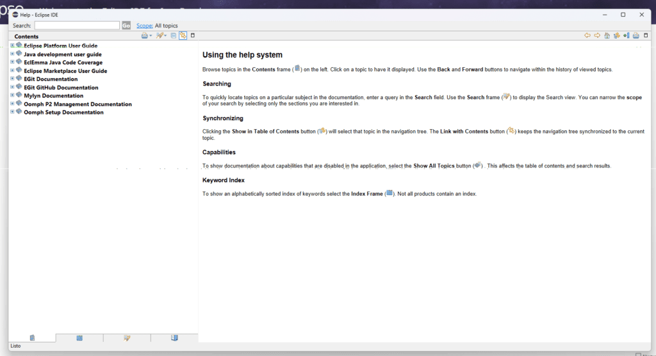Open Eclipse Marketplace User Guide topic

click(x=65, y=71)
